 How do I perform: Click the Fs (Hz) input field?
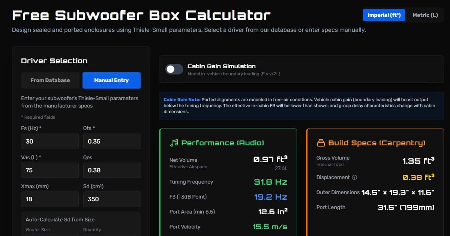point(50,141)
